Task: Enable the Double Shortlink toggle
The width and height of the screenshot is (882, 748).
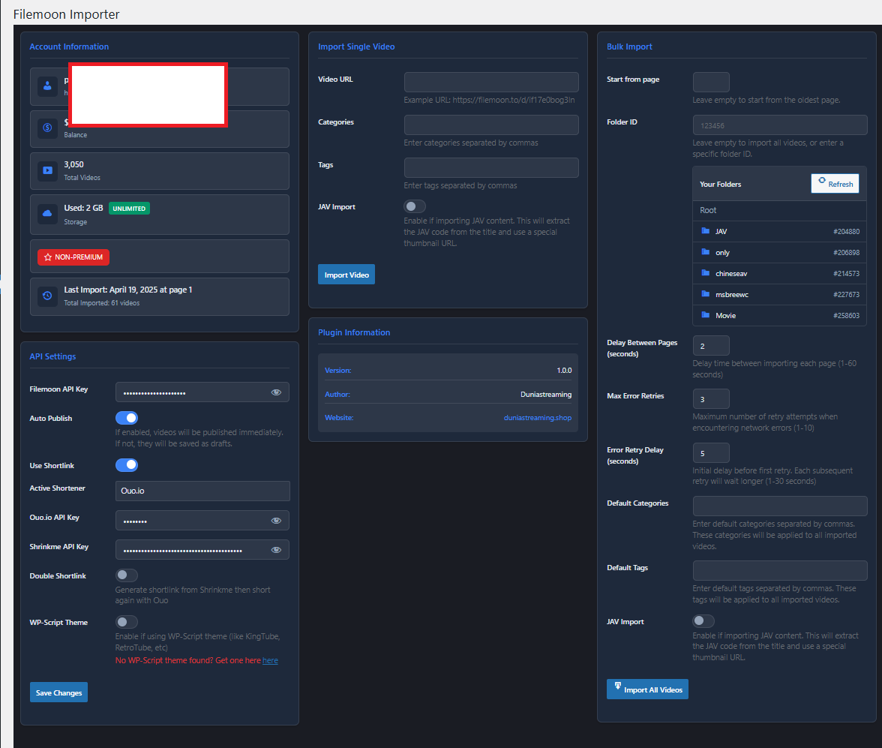Action: 127,575
